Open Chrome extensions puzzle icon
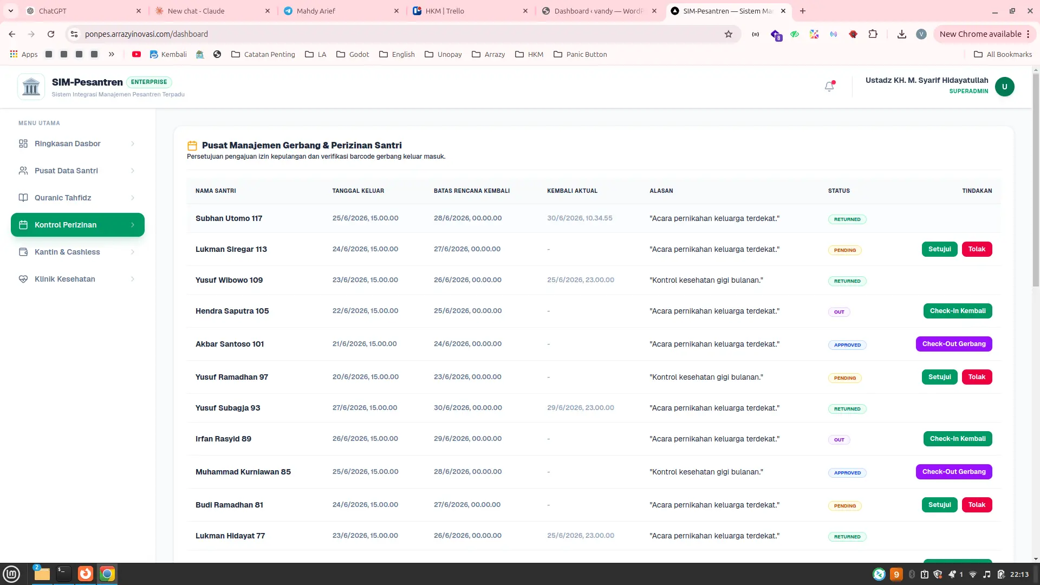1040x585 pixels. pos(873,34)
